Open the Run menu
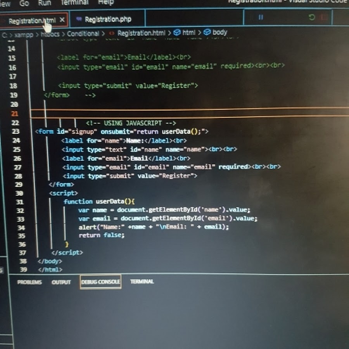This screenshot has width=349, height=349. coord(45,3)
